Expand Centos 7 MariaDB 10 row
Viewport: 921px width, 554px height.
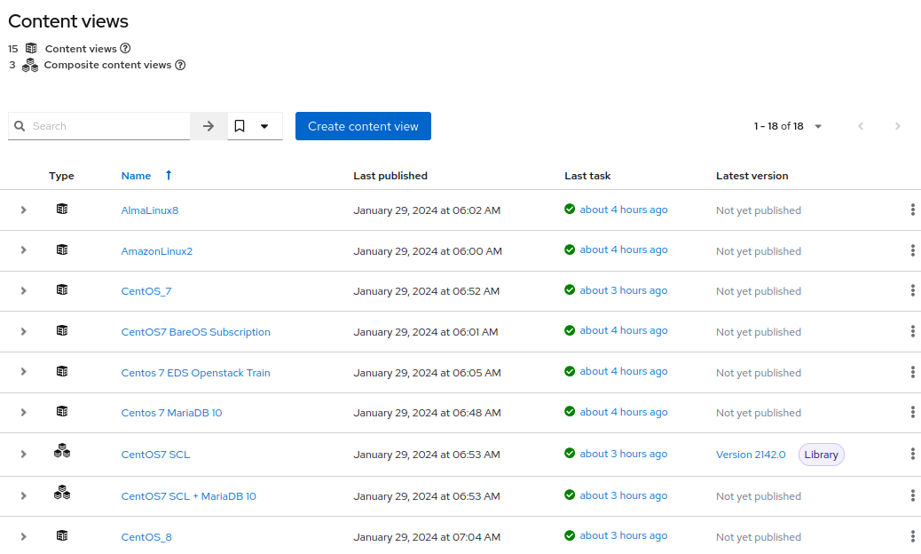coord(24,413)
